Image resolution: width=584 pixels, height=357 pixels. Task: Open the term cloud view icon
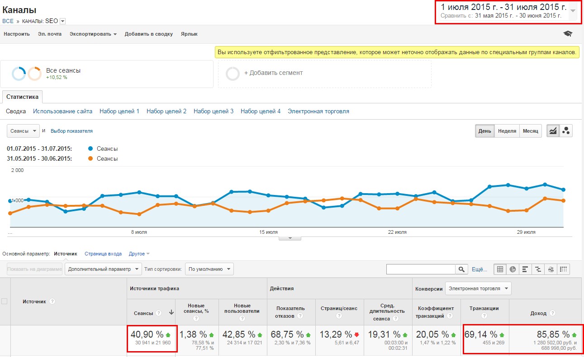pos(551,269)
